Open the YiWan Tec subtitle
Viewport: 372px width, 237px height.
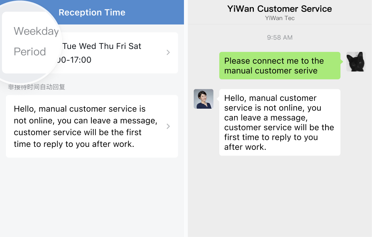click(280, 18)
